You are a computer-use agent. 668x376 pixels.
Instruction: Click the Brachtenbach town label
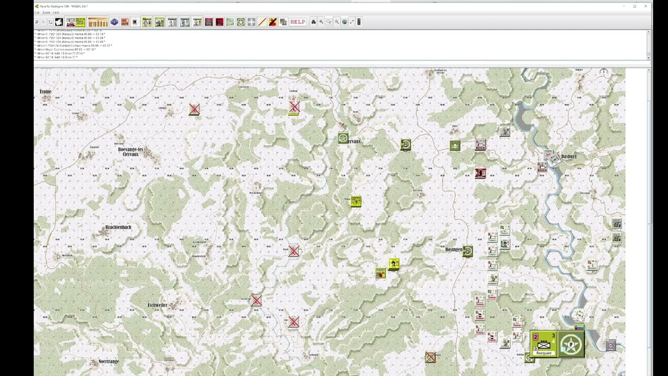click(118, 227)
